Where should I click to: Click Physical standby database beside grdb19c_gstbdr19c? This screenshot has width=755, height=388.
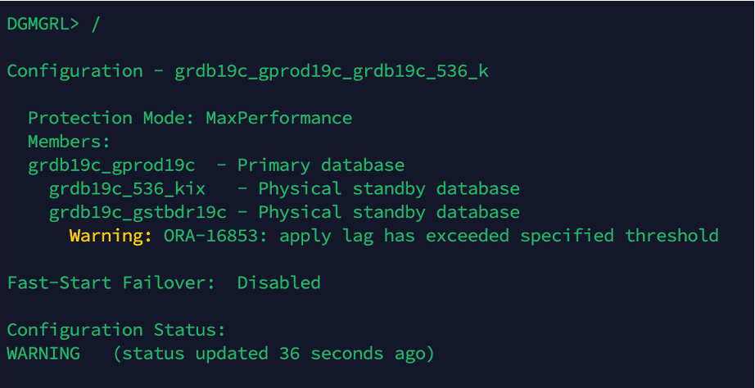389,213
